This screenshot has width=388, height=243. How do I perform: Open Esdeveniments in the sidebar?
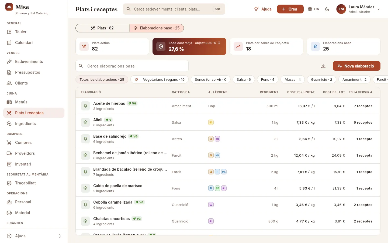point(34,62)
